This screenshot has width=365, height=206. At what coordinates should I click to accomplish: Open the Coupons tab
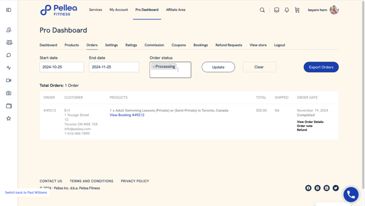click(179, 45)
